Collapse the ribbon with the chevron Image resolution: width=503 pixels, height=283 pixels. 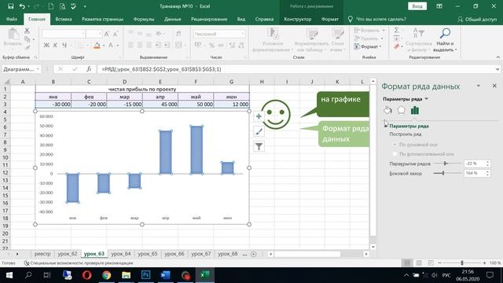[497, 57]
